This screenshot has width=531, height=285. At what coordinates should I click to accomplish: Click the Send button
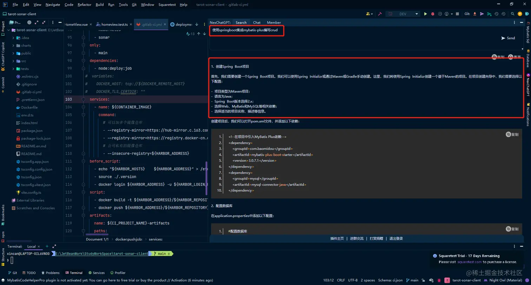(x=508, y=38)
